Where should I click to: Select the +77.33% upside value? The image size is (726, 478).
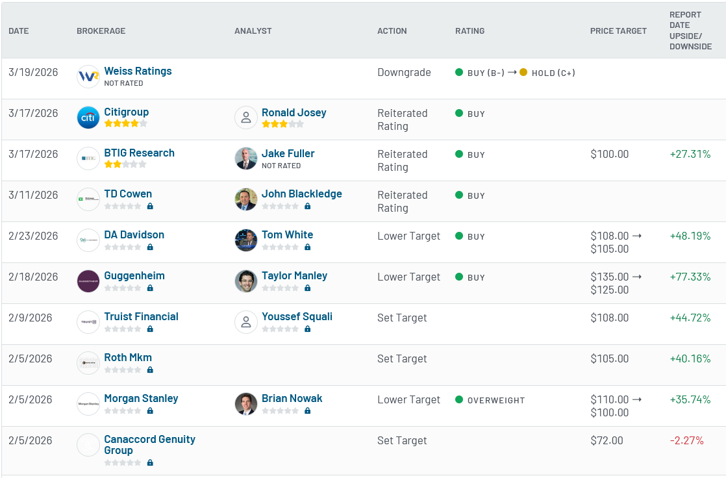[690, 277]
